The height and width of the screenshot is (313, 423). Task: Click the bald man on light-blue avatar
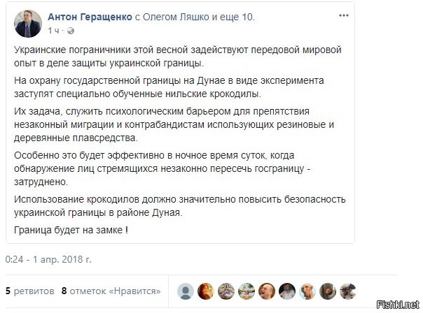[307, 291]
